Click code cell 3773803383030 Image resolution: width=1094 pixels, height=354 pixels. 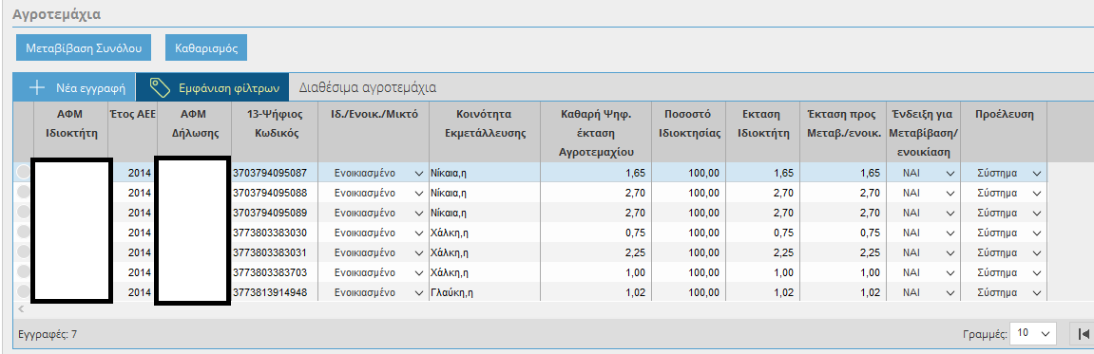click(x=275, y=233)
